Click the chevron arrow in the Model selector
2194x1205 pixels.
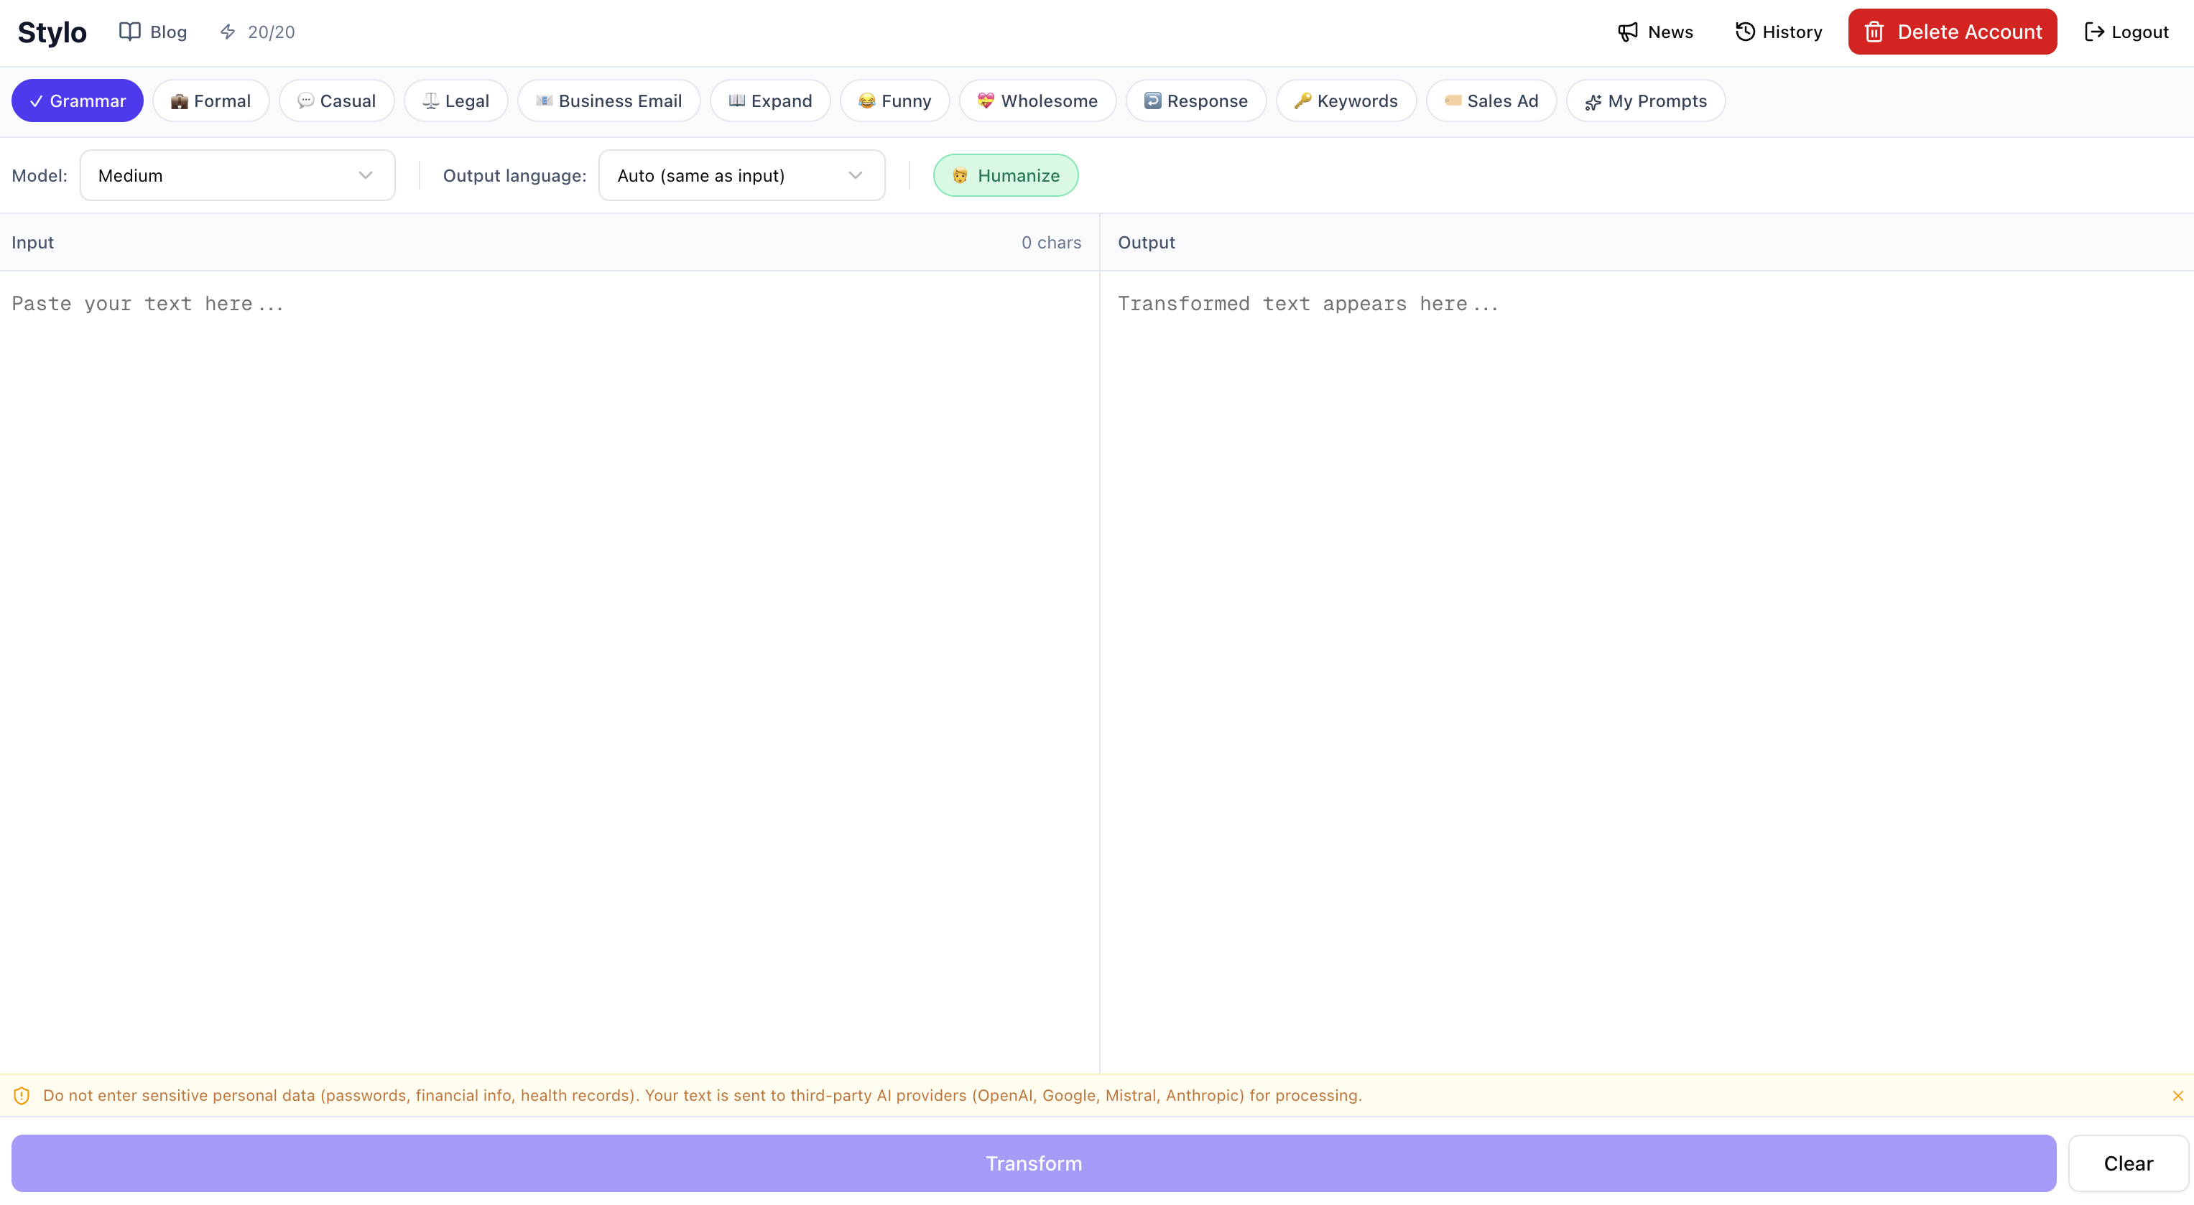[x=366, y=175]
